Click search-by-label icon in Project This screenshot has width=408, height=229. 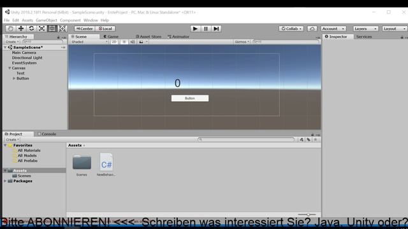(x=309, y=140)
